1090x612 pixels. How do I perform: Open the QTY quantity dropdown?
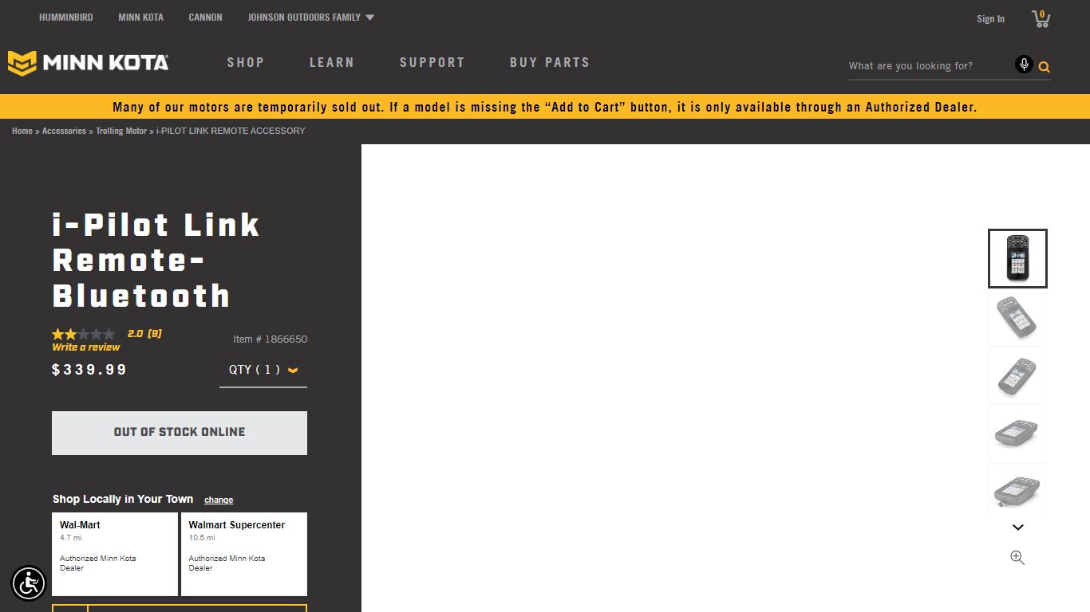tap(263, 370)
